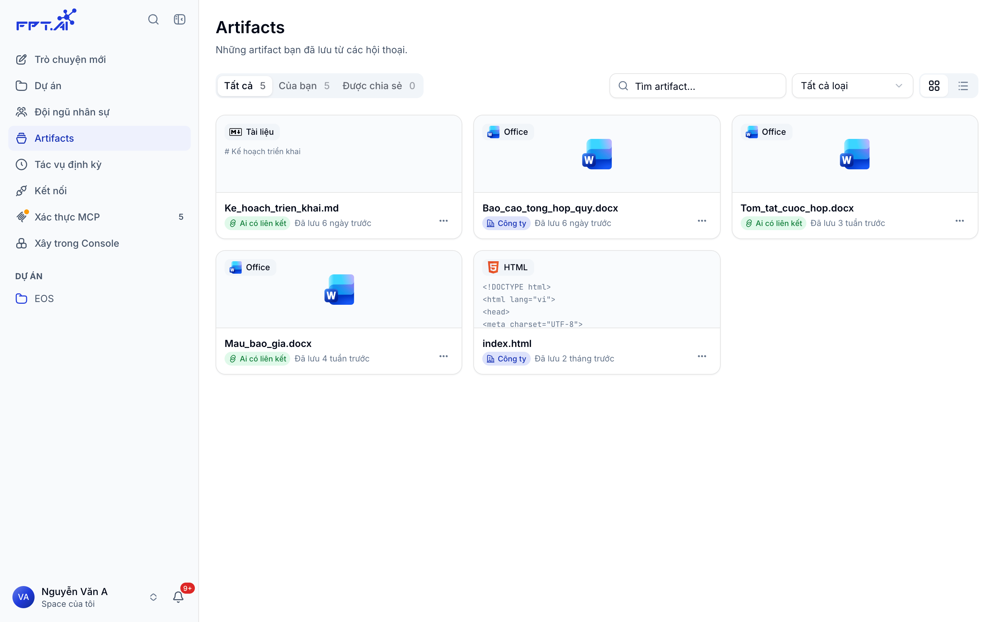
Task: Switch to the Được chia sẻ tab
Action: (x=379, y=86)
